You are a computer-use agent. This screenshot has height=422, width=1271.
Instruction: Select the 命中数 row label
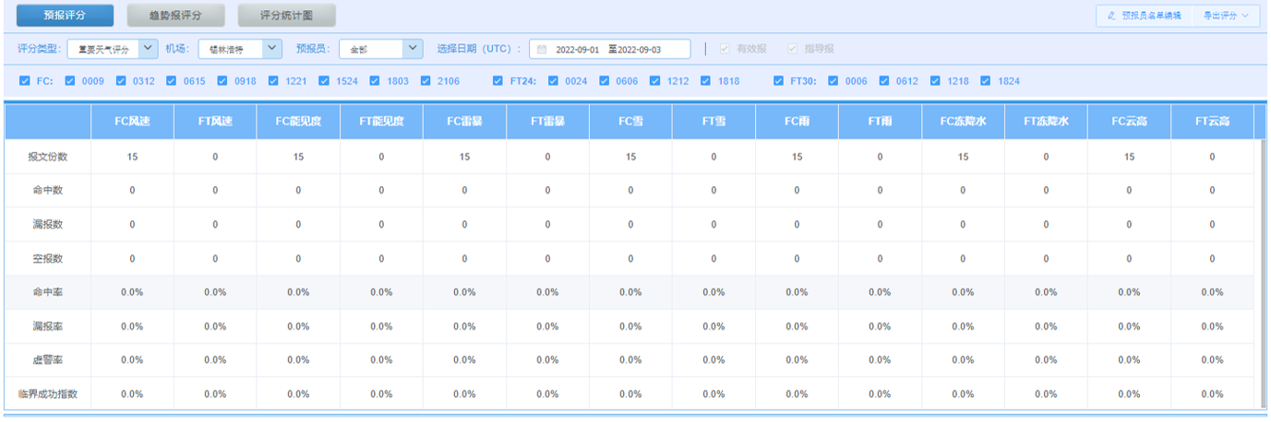pyautogui.click(x=48, y=191)
